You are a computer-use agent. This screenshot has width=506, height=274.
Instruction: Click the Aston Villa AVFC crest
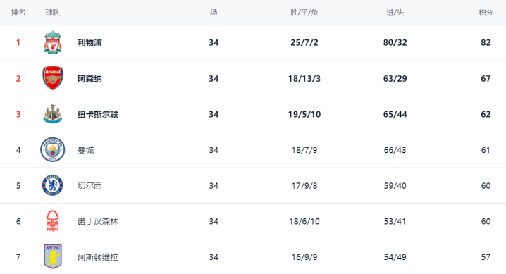pos(53,256)
